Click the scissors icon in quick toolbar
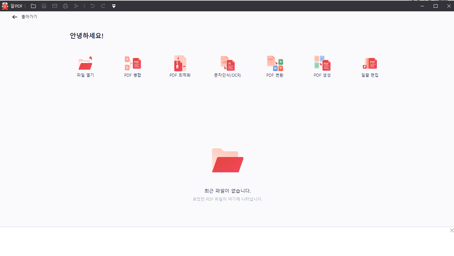This screenshot has height=256, width=454. click(x=76, y=6)
